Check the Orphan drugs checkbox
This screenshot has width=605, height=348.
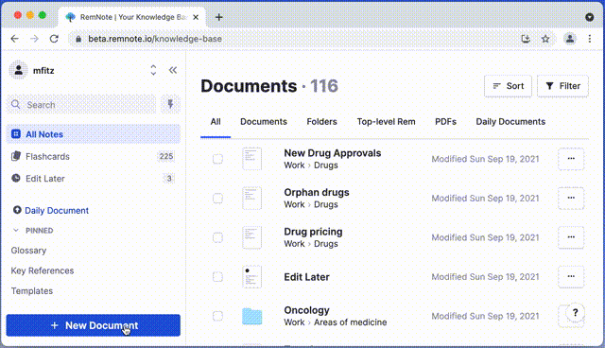pyautogui.click(x=217, y=198)
